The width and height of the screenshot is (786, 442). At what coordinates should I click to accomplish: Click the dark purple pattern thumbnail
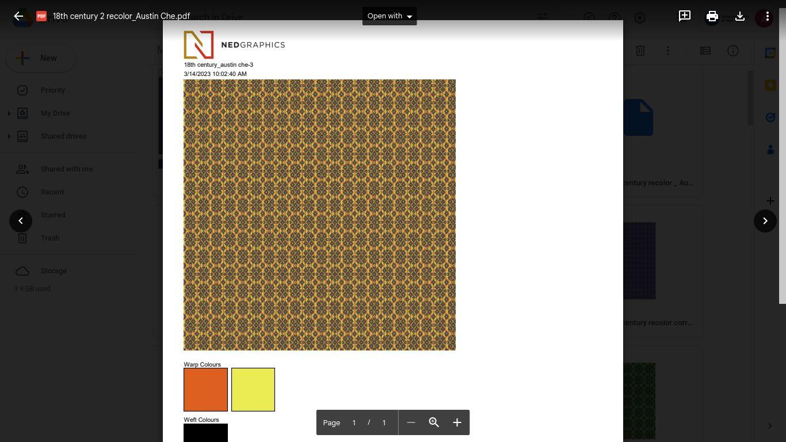(x=639, y=261)
